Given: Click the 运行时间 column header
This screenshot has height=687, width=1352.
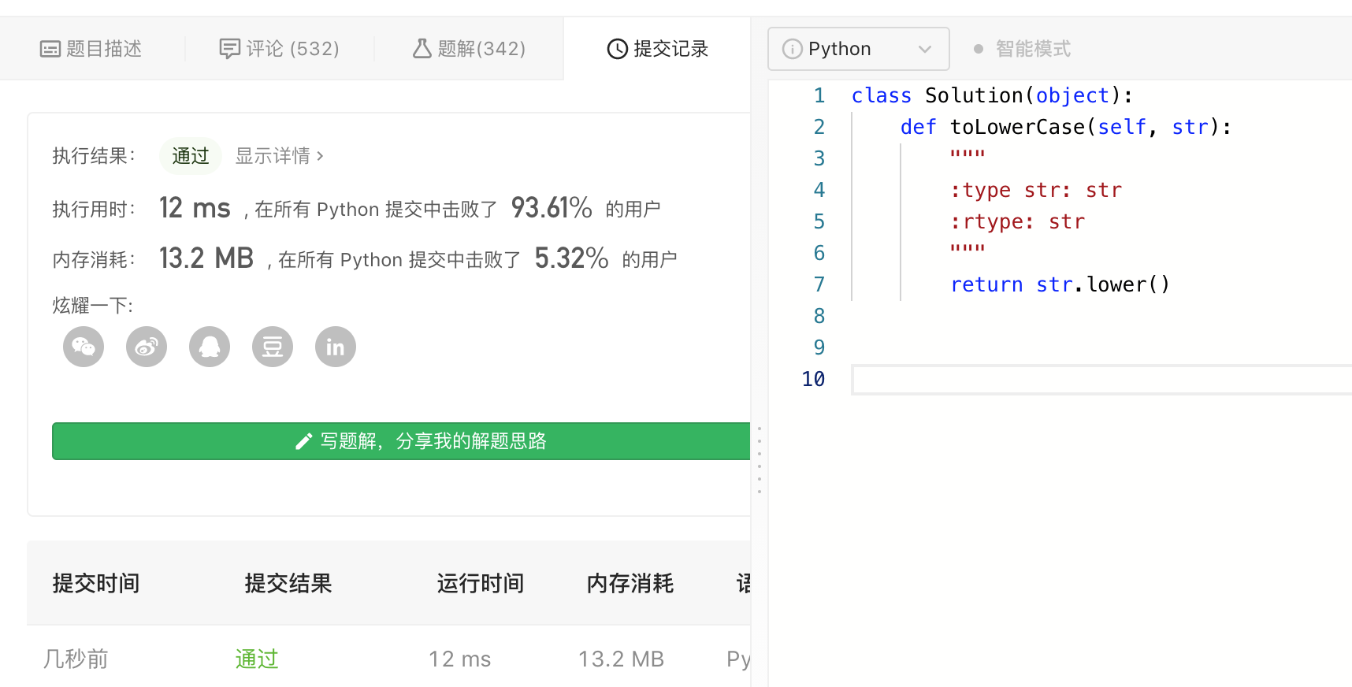Looking at the screenshot, I should [x=481, y=583].
